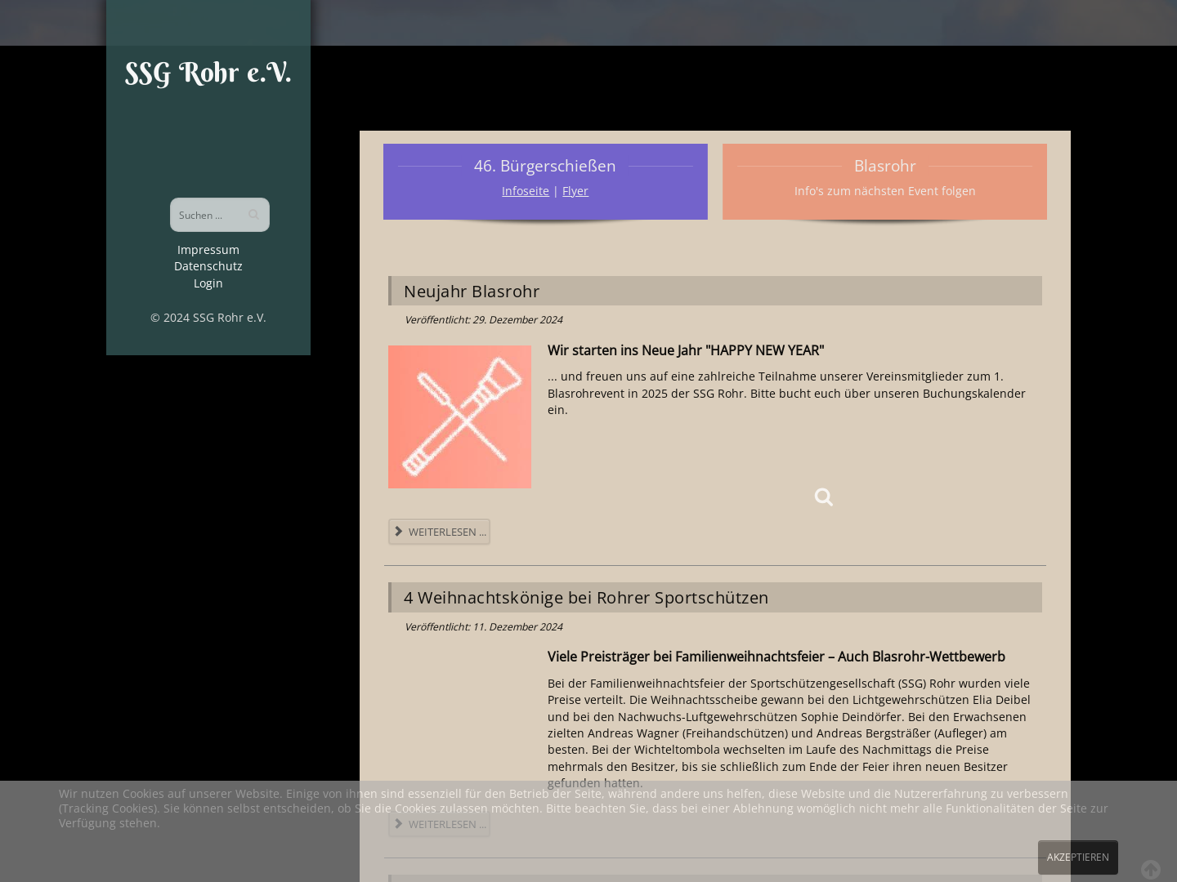Image resolution: width=1177 pixels, height=882 pixels.
Task: Click the magnifier icon below Neujahr article text
Action: (x=824, y=497)
